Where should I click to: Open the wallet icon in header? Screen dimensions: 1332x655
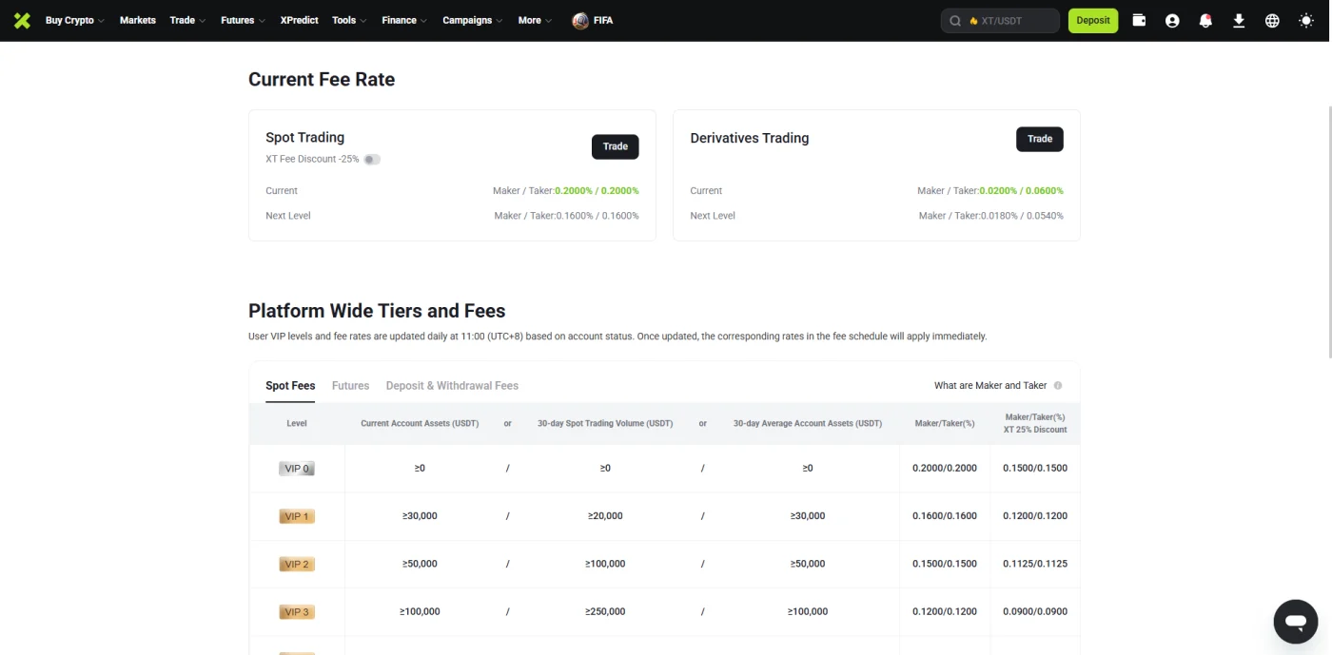1139,20
